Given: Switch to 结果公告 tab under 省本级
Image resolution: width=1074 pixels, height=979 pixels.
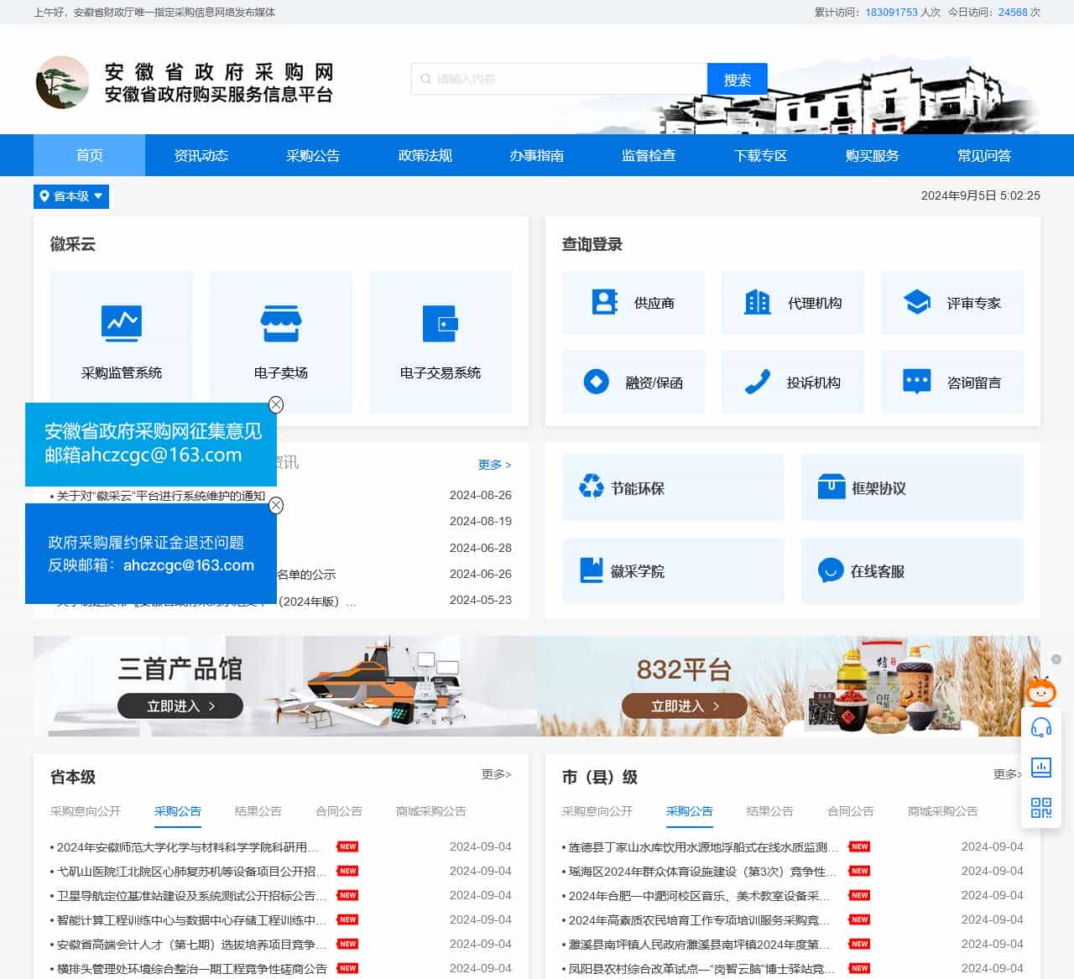Looking at the screenshot, I should click(x=258, y=811).
